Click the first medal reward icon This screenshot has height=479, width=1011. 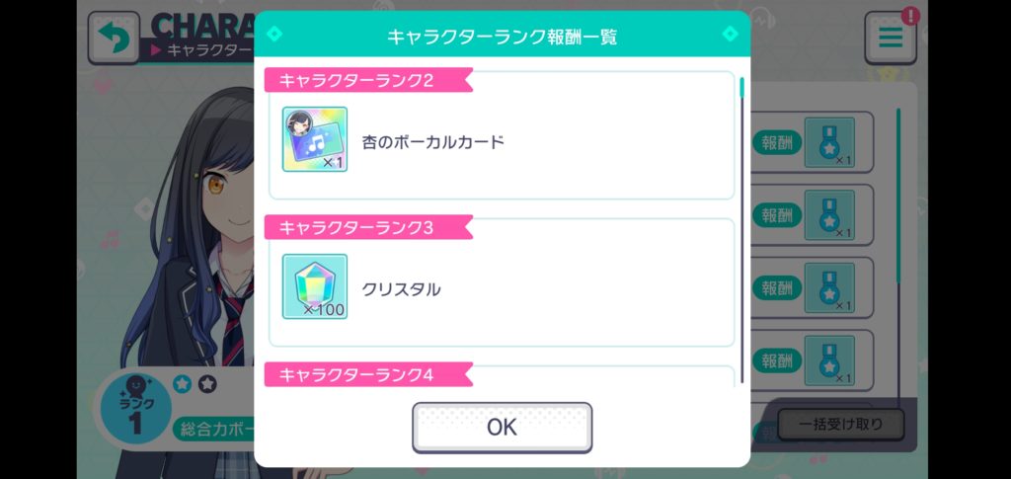829,142
